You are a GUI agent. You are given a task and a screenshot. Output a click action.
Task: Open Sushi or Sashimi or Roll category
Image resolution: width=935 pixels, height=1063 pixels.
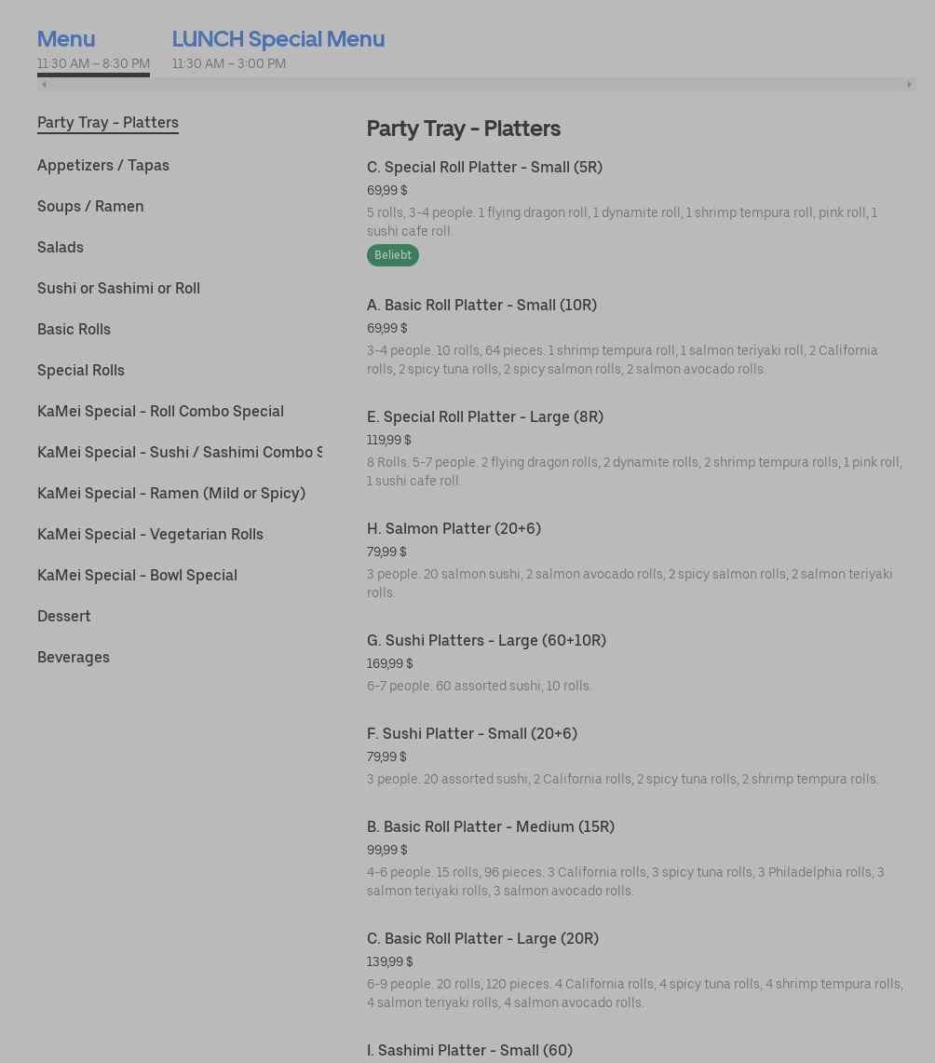point(118,288)
